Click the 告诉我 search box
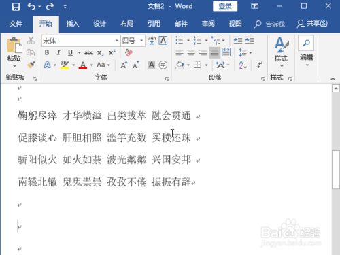Viewport: 340px width, 255px height. (269, 24)
